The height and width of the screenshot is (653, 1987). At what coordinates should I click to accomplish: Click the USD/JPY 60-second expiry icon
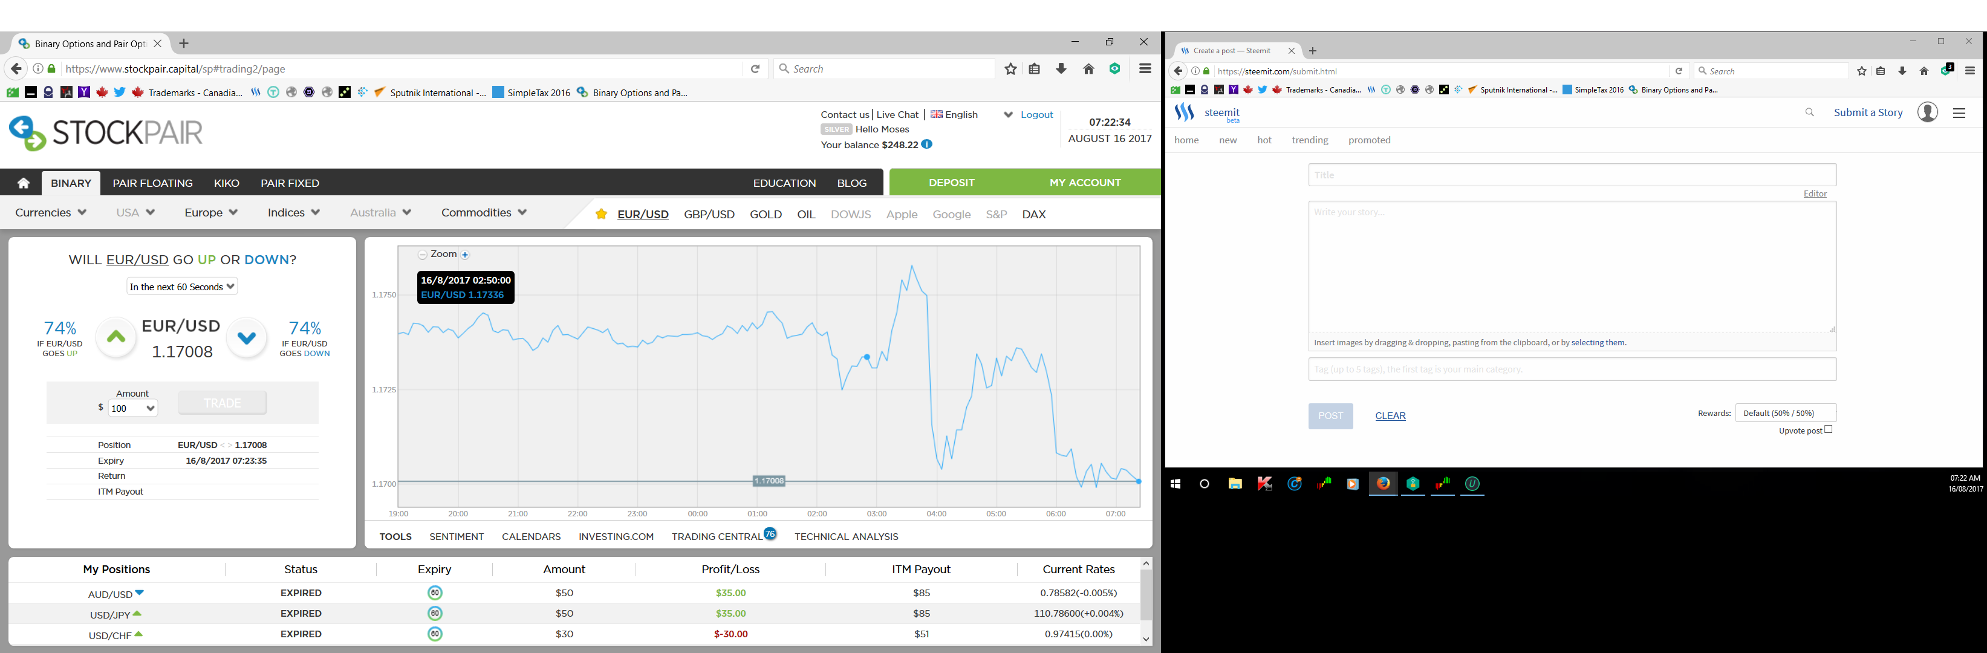435,614
